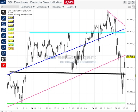
Task: Click the floppy disk save icon
Action: 133,7
